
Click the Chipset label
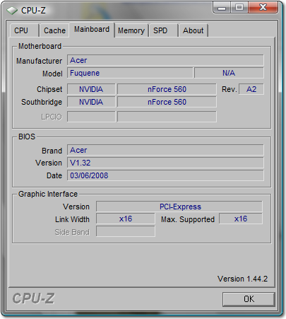(49, 89)
